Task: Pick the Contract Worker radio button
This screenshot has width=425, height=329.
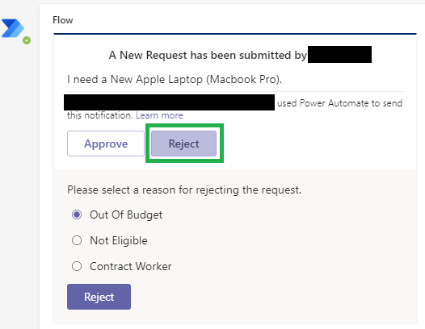Action: 77,266
